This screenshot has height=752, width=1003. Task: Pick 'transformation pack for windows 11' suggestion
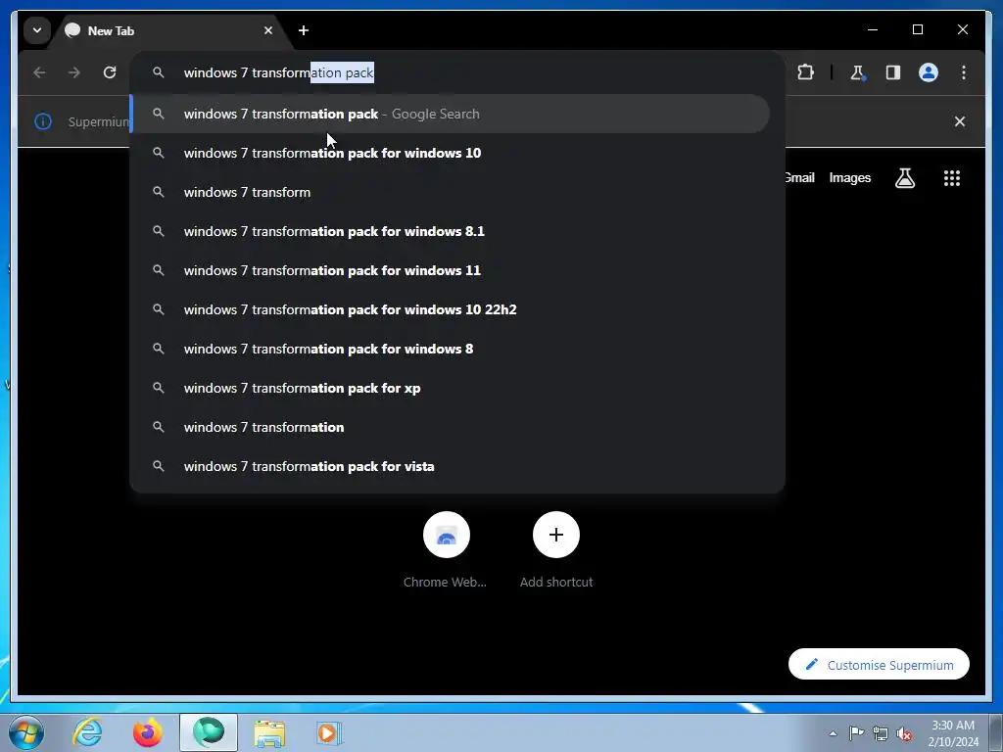click(x=451, y=270)
